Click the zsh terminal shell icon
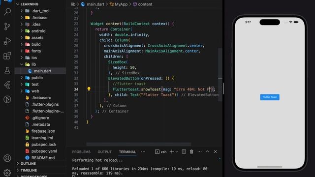 [157, 152]
